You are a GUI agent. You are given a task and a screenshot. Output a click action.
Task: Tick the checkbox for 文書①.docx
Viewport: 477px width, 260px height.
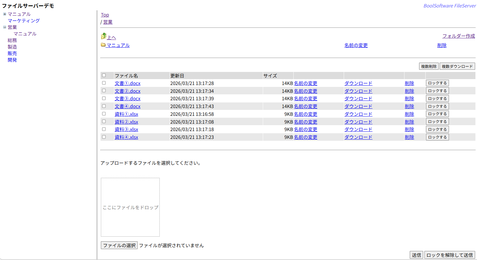click(x=104, y=83)
